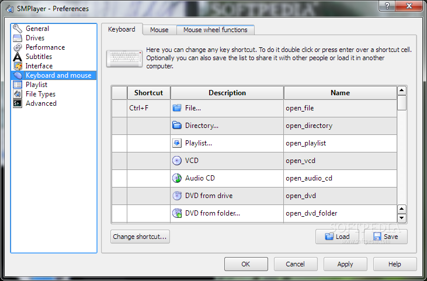This screenshot has height=281, width=427.
Task: Click the bottom-most scroll down arrow
Action: 402,218
